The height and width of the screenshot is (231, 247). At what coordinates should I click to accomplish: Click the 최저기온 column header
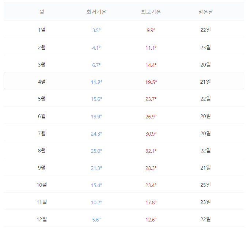coord(96,12)
